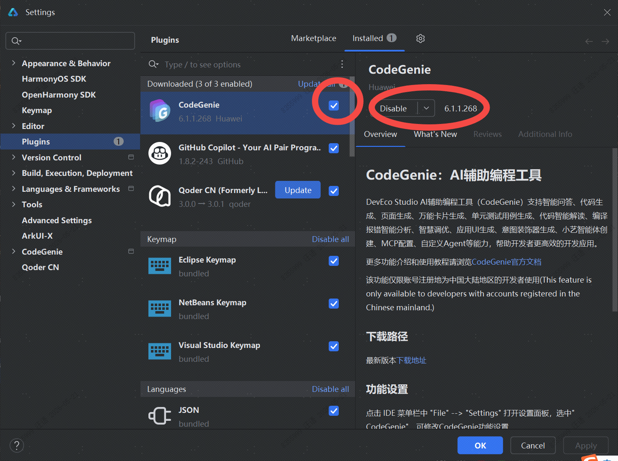Screen dimensions: 618x461
Task: Click the CodeGenie plugin icon
Action: (160, 111)
